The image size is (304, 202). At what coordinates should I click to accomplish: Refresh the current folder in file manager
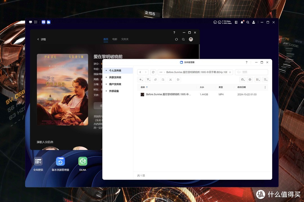click(153, 72)
